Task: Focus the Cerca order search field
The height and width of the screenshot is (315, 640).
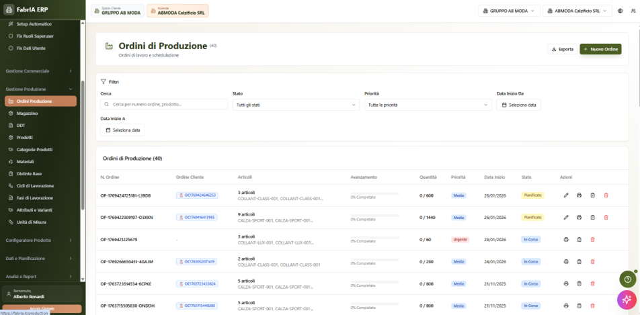Action: click(164, 105)
